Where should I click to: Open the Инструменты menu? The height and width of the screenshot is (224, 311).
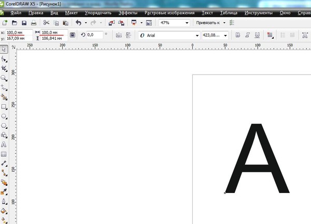(x=259, y=13)
